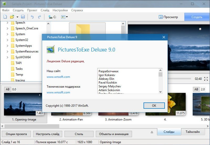This screenshot has width=210, height=145.
Task: Close the PicturesToExe Deluxe 9 dialog
Action: (x=164, y=37)
